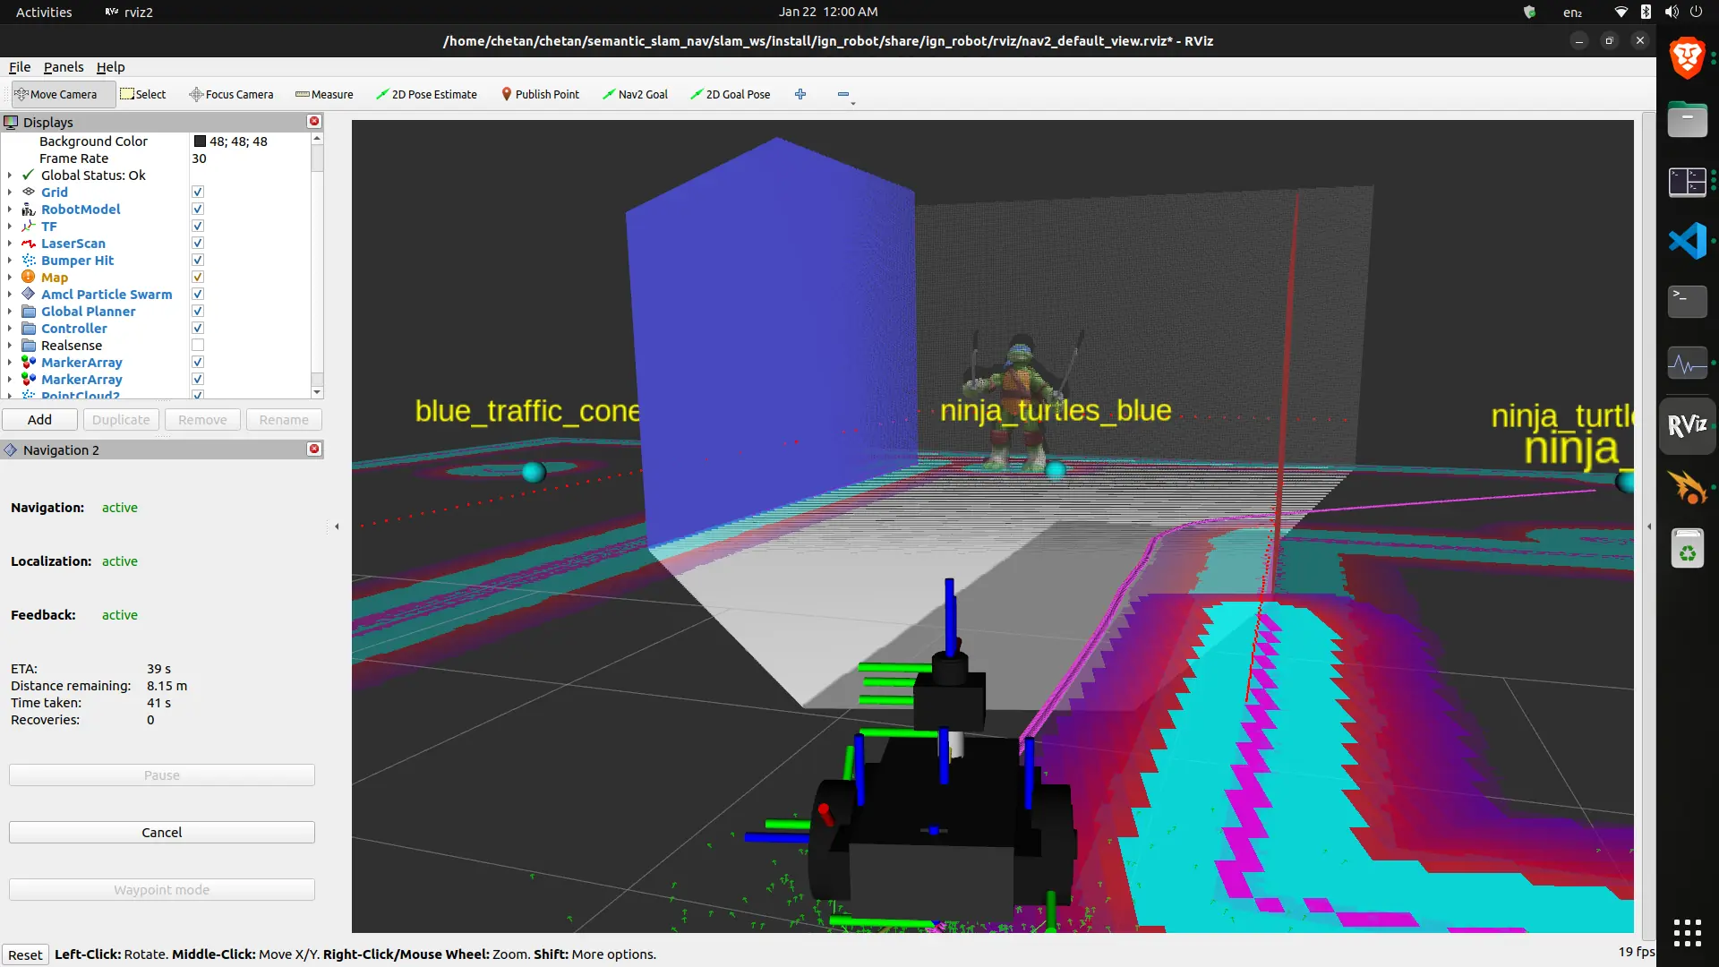This screenshot has height=967, width=1719.
Task: Activate the Focus Camera tool
Action: (231, 94)
